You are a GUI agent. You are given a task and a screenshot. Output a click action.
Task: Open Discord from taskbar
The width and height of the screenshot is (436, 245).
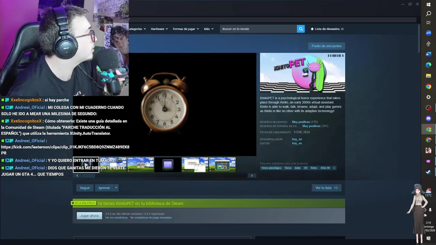point(429,118)
